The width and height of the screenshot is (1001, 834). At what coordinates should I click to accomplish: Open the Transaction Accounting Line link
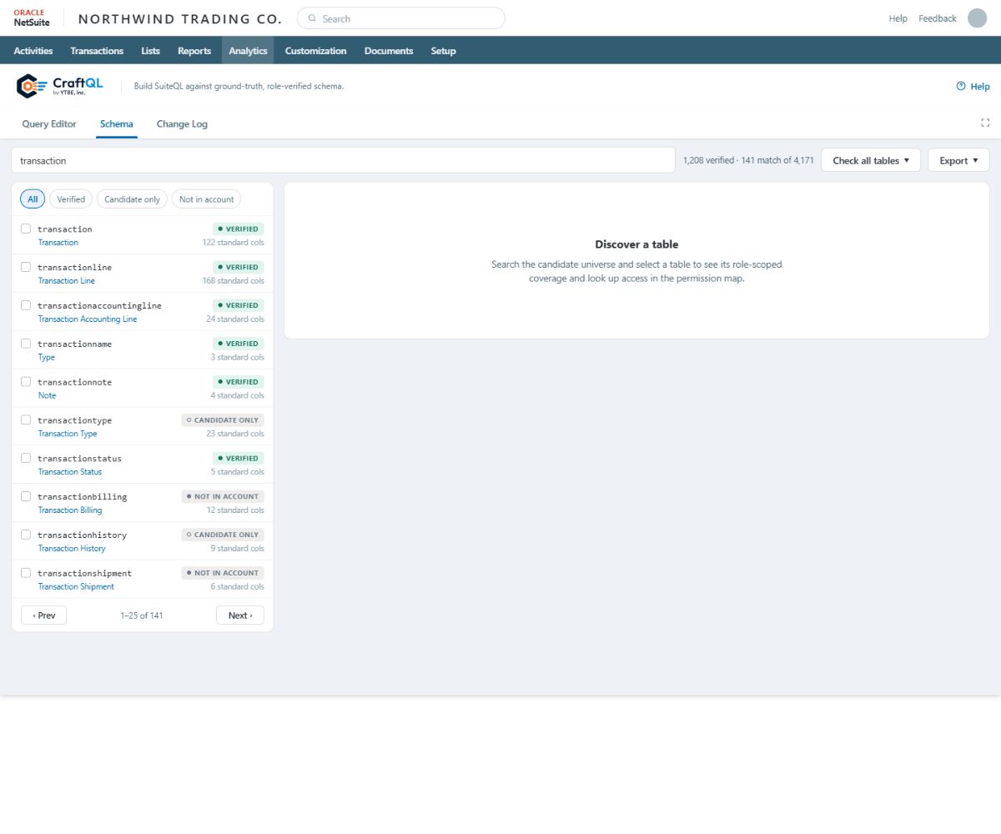[x=88, y=319]
